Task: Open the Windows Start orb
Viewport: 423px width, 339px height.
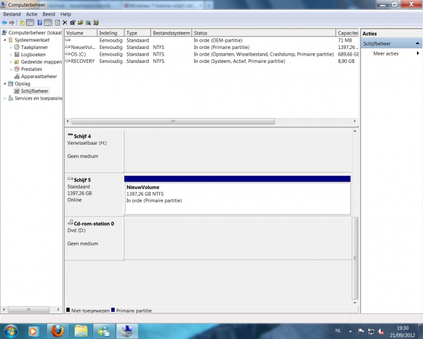Action: [11, 331]
